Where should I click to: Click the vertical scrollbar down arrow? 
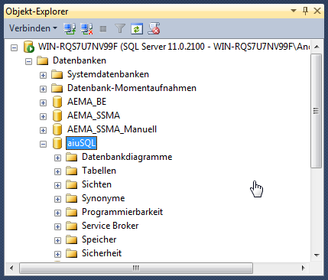317,255
